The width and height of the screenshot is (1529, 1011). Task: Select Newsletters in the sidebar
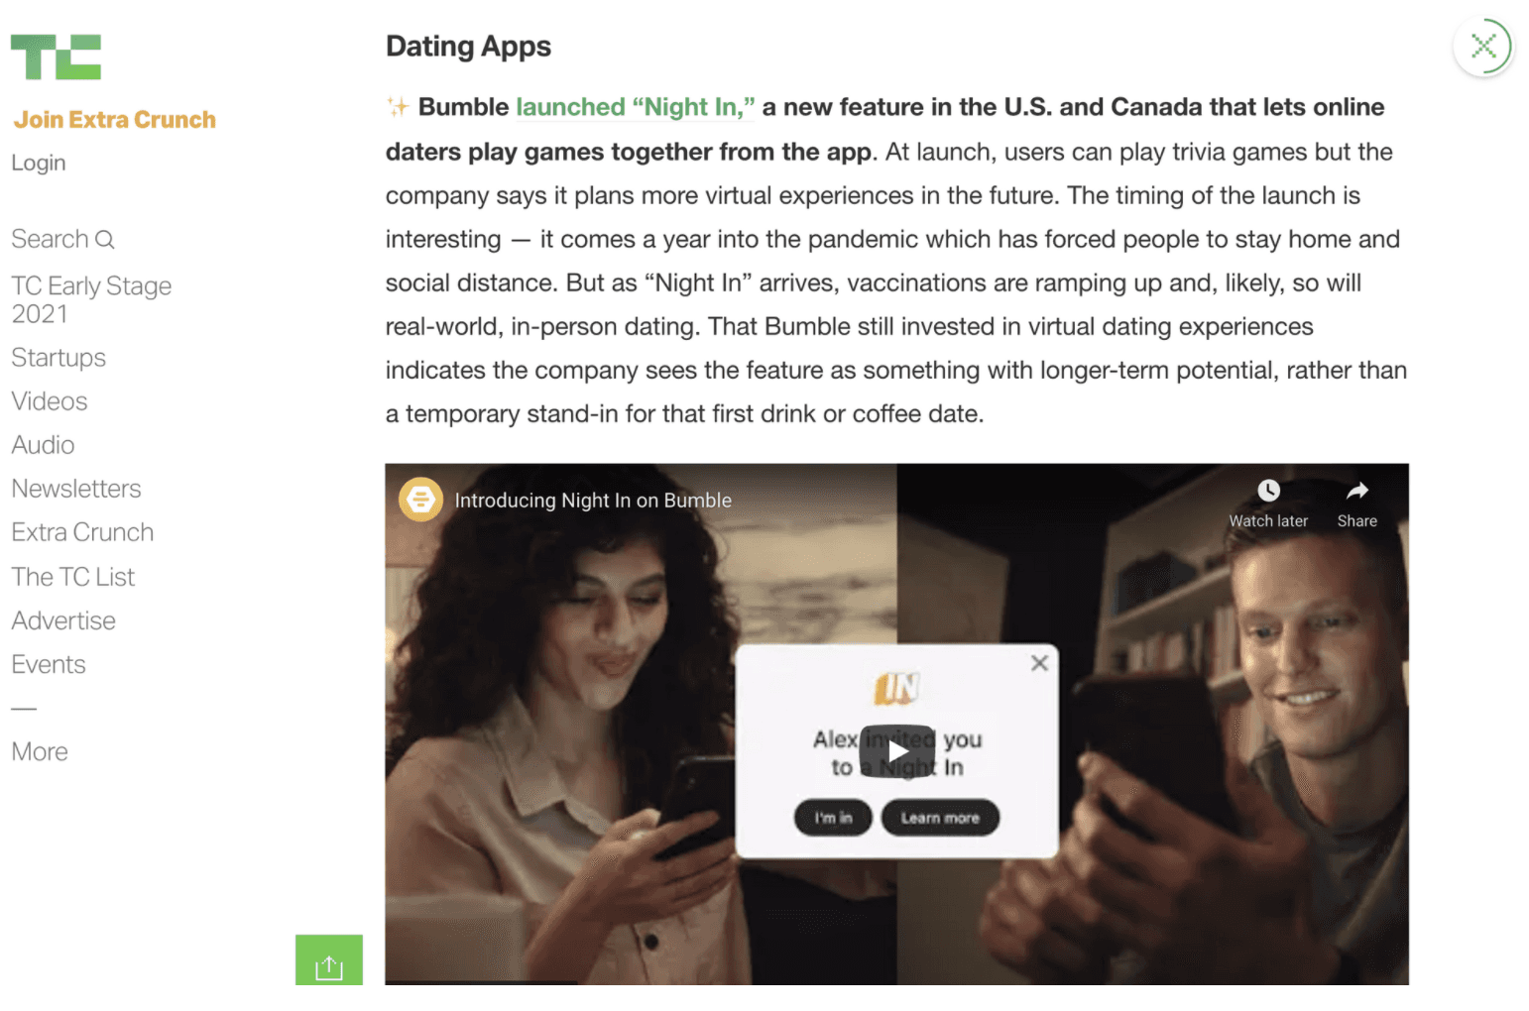(x=76, y=489)
